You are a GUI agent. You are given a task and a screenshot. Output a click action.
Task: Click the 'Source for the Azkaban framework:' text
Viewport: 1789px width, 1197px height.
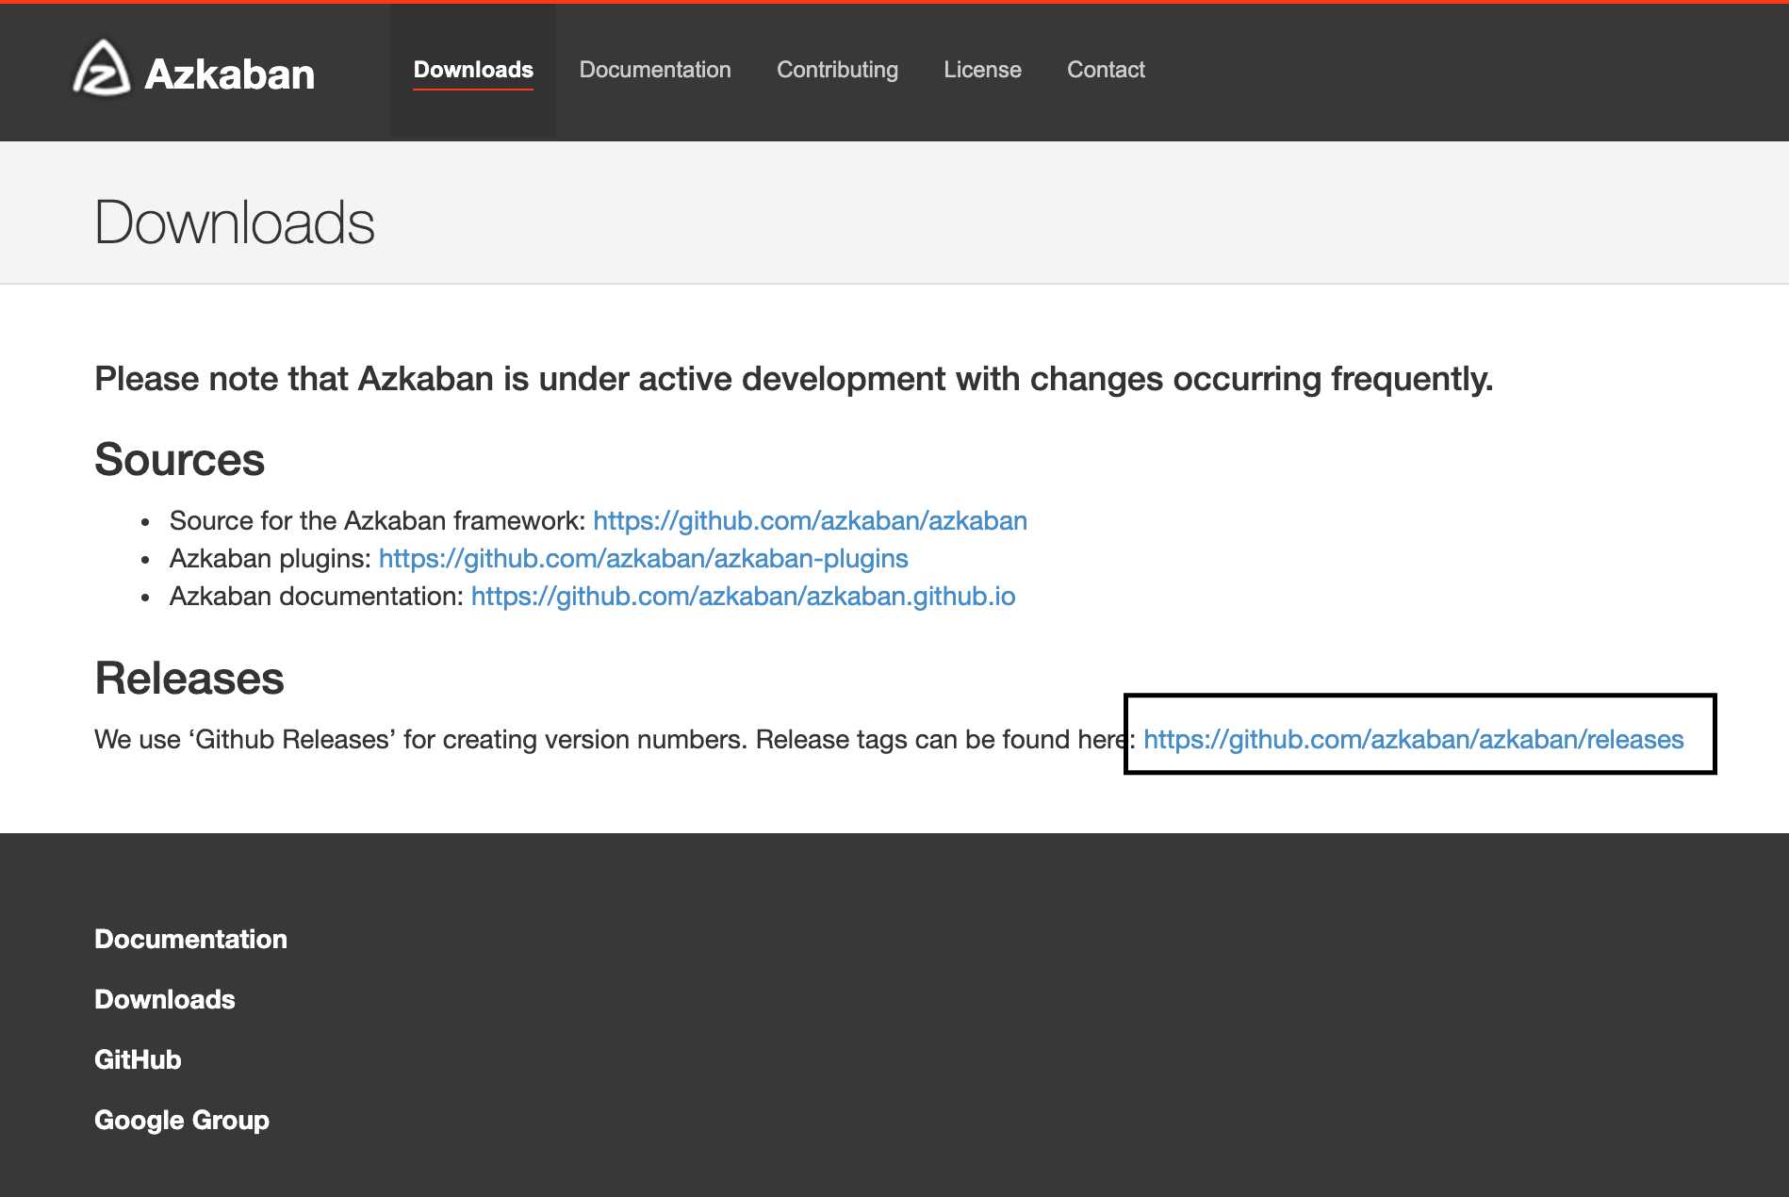377,520
